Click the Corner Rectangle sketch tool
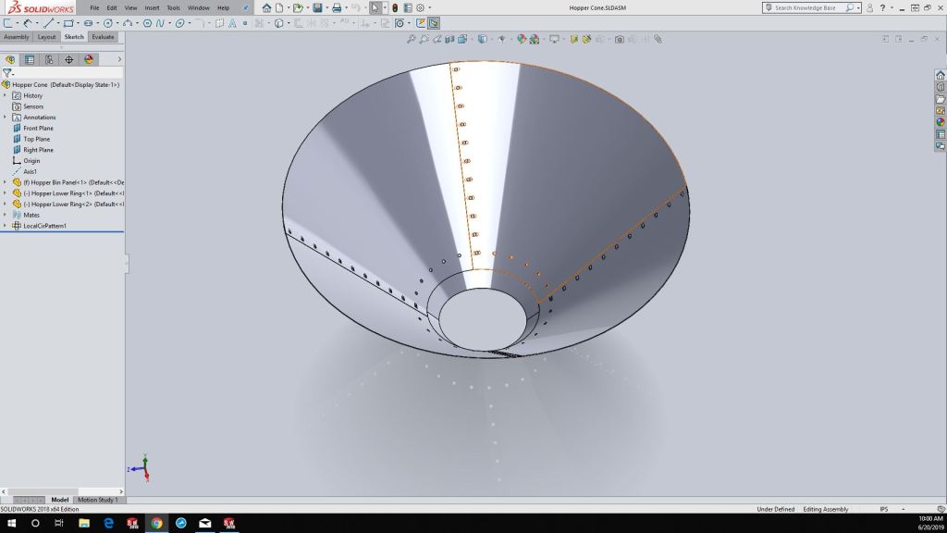Screen dimensions: 947x533 coord(68,23)
